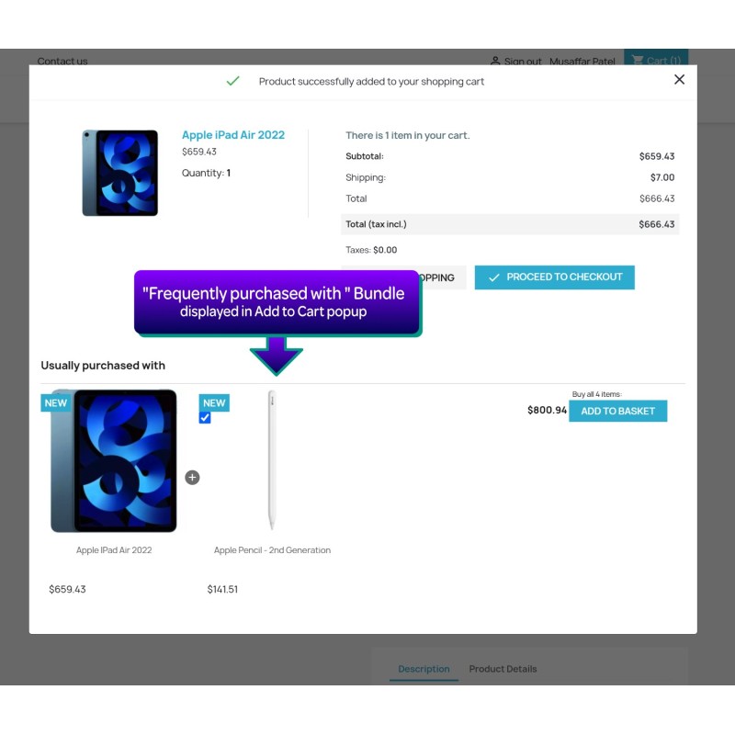The image size is (735, 735).
Task: Open the Cart (1) button in the header
Action: coord(656,59)
